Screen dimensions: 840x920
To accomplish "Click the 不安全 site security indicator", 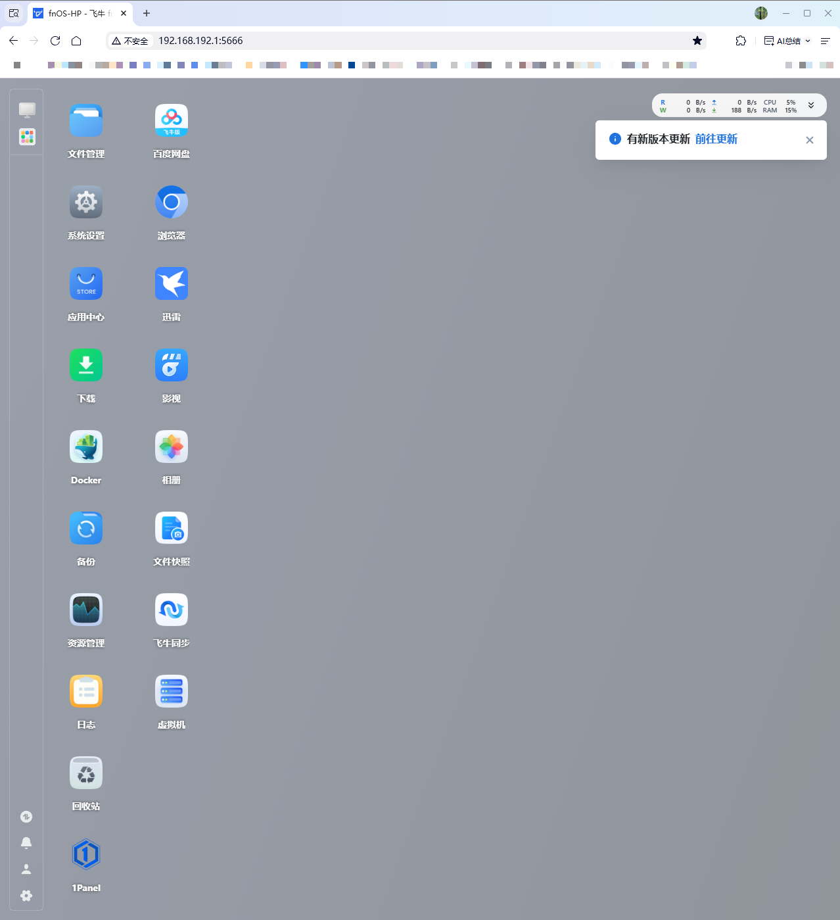I will 130,41.
